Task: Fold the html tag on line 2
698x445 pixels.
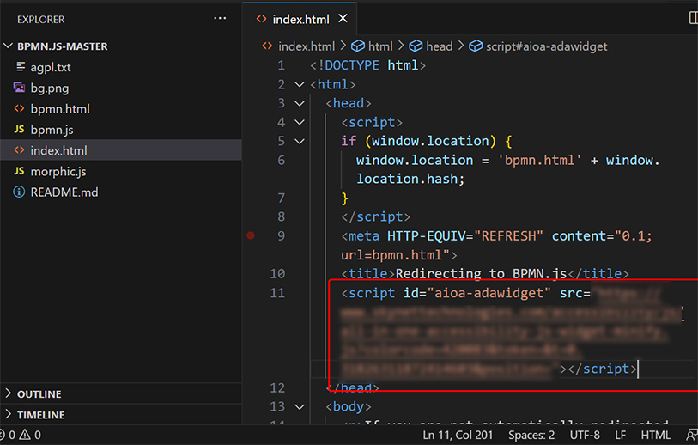Action: coord(300,84)
